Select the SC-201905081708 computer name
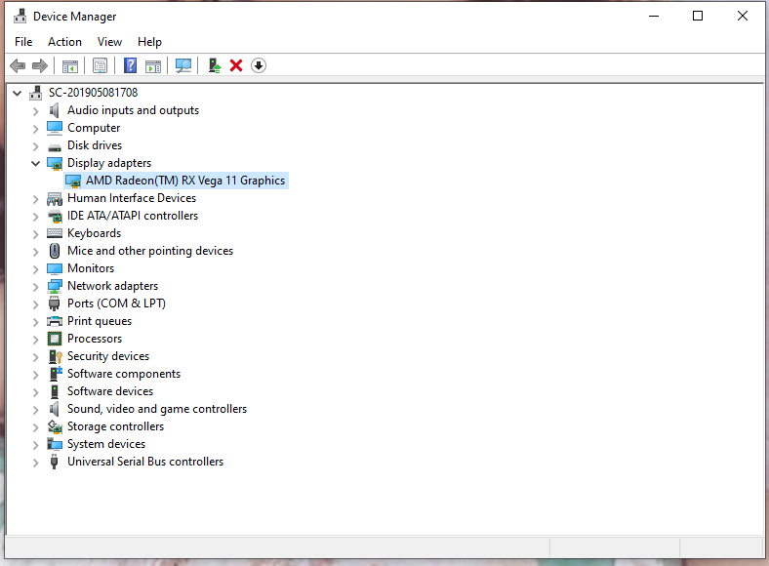This screenshot has height=566, width=769. (x=93, y=92)
